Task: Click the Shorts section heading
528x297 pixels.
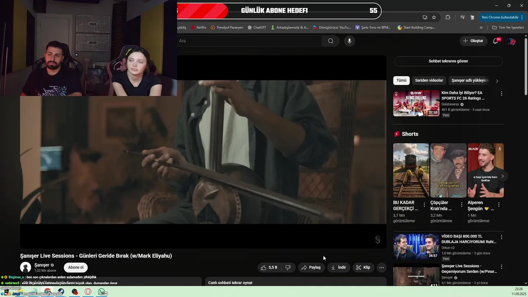Action: pyautogui.click(x=410, y=134)
